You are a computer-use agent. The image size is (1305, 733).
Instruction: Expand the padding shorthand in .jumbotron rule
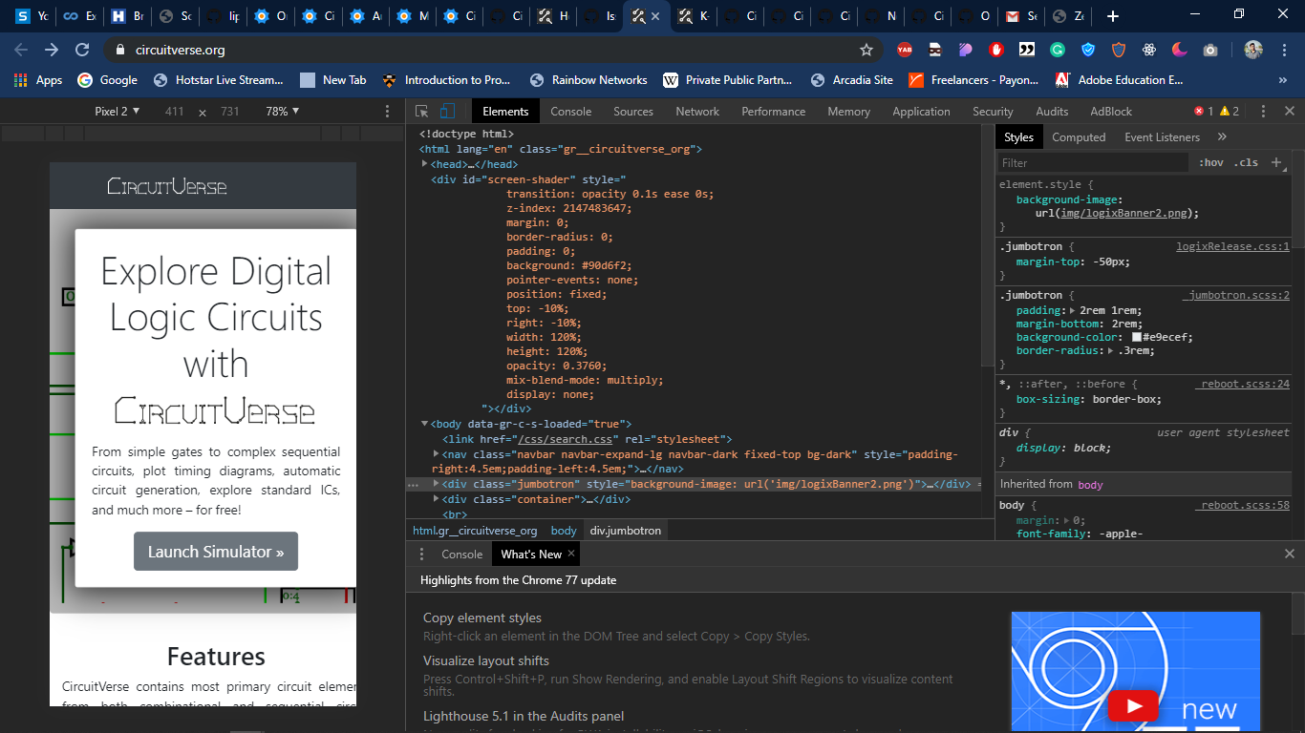tap(1072, 310)
